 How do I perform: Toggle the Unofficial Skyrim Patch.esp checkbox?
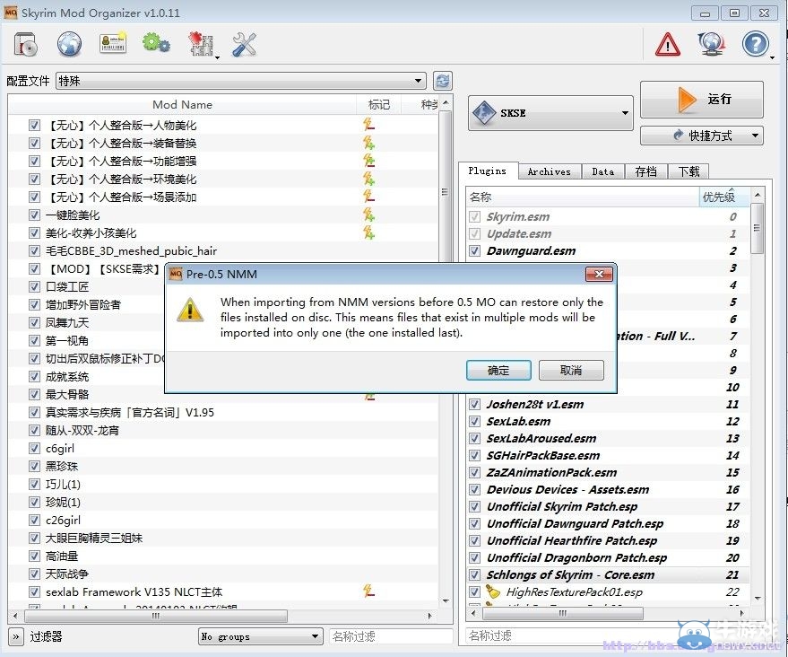pyautogui.click(x=474, y=506)
